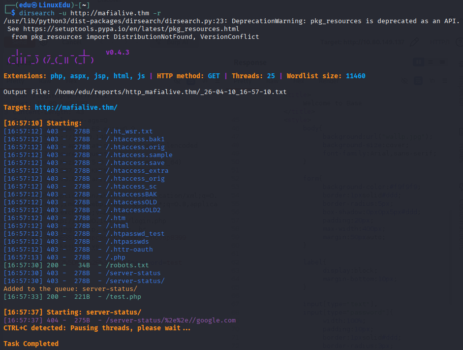The image size is (463, 350).
Task: Click the Target URL http://mafialive.thm/
Action: [x=76, y=107]
